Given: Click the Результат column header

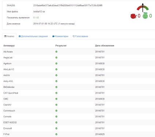Looking at the screenshot, I should click(61, 46).
